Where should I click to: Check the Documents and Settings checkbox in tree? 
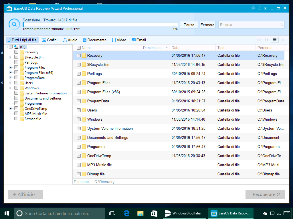(x=16, y=98)
